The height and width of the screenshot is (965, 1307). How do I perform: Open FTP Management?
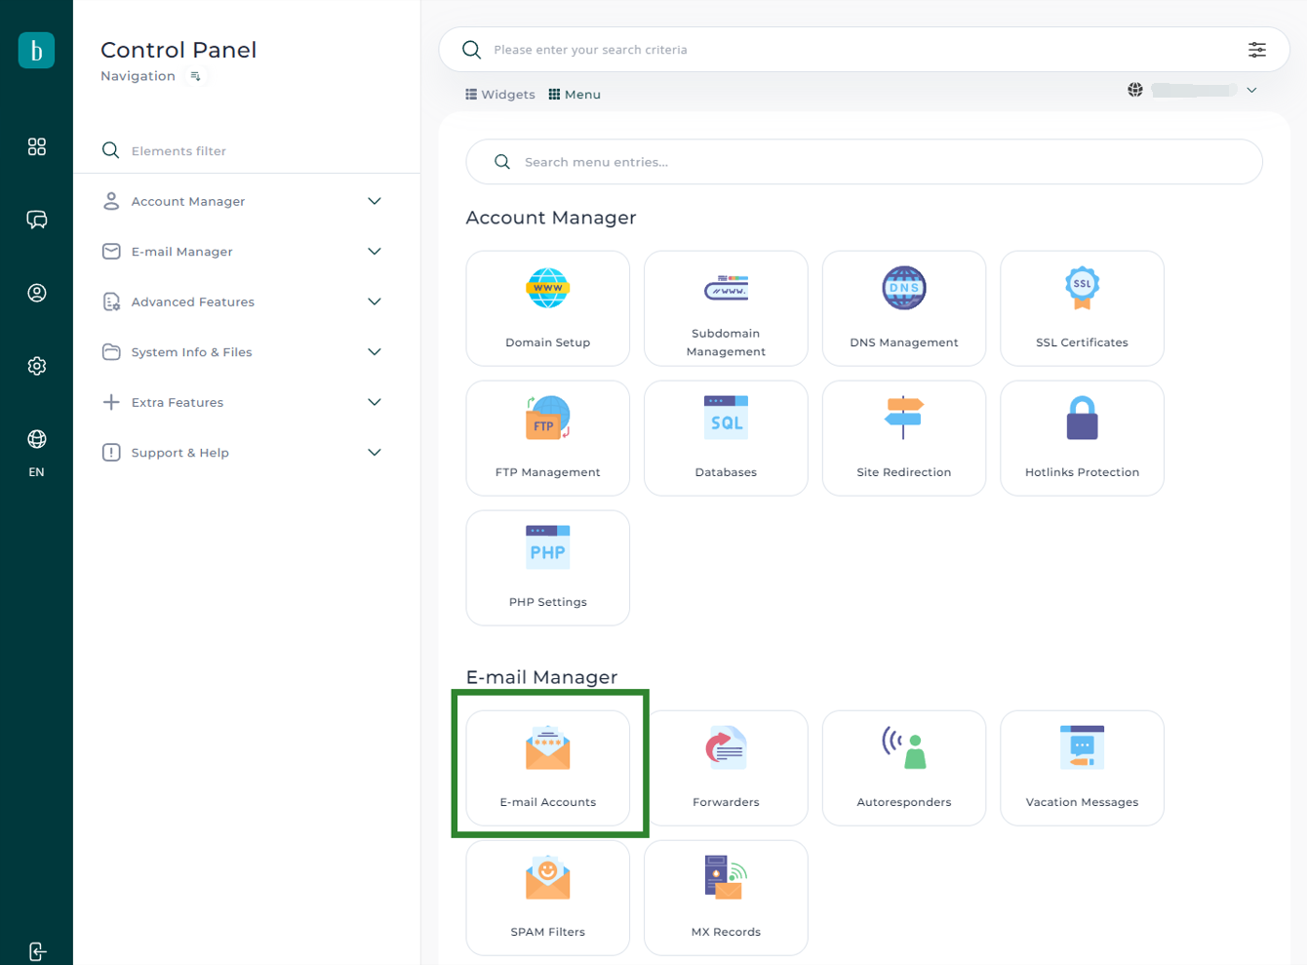tap(547, 438)
